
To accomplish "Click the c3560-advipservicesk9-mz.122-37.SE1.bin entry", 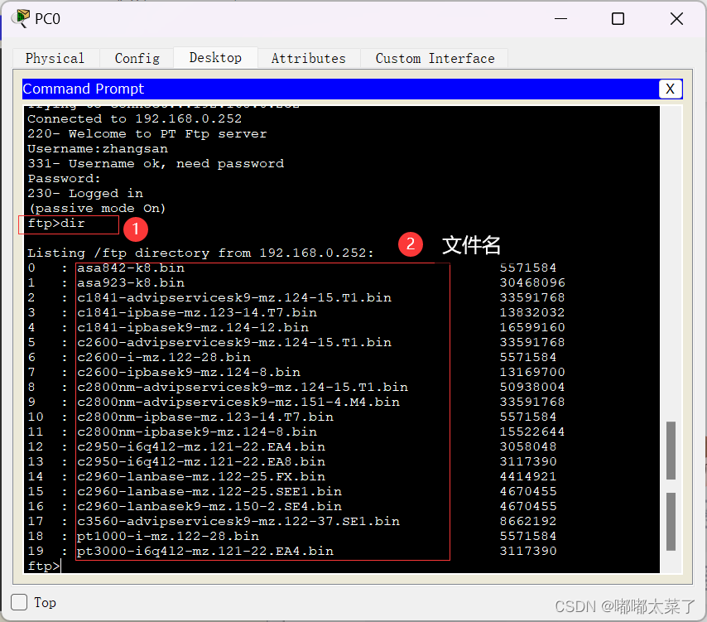I will [x=238, y=521].
